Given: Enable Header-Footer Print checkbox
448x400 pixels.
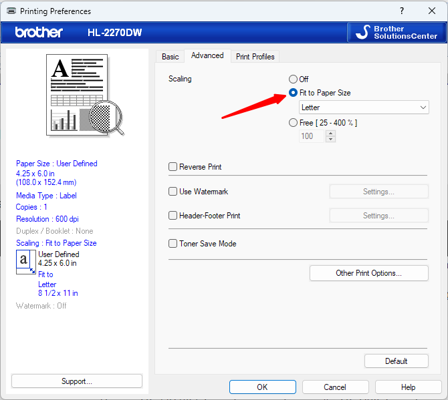Looking at the screenshot, I should pyautogui.click(x=173, y=216).
